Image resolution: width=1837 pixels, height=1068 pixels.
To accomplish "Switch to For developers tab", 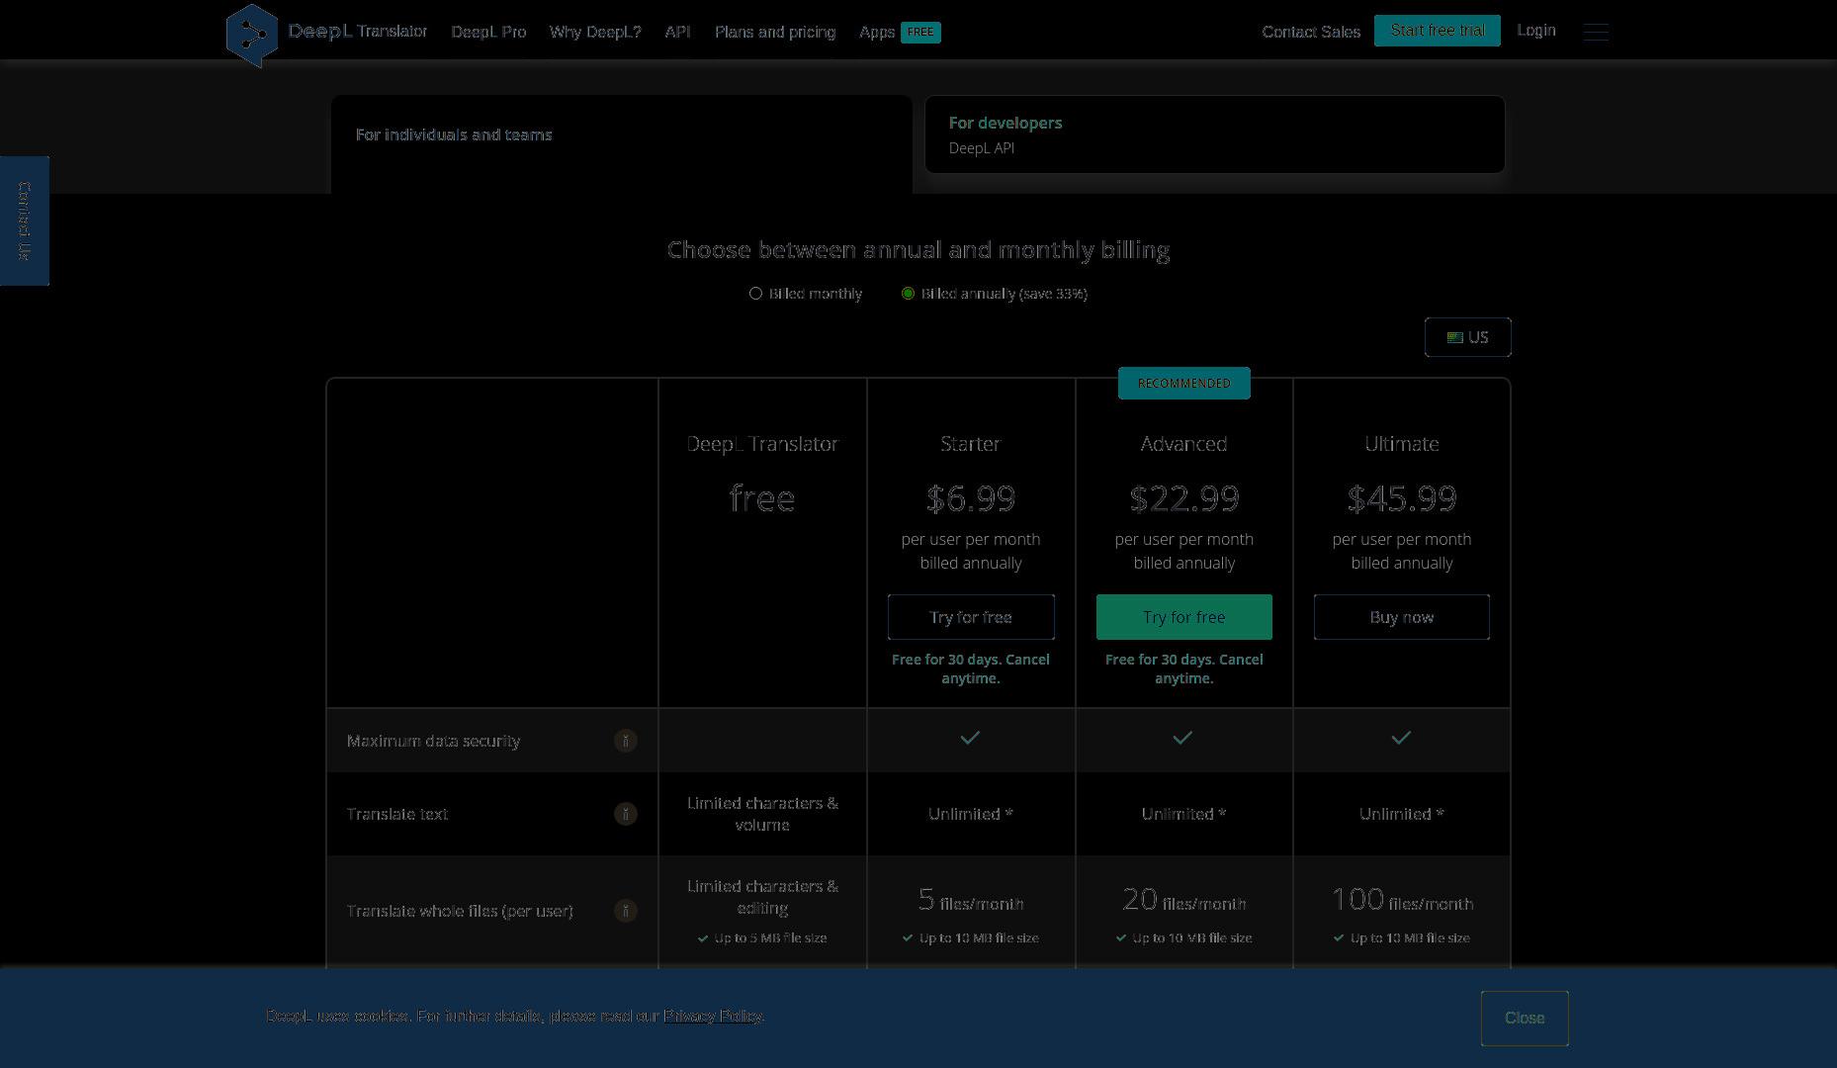I will pyautogui.click(x=1214, y=134).
